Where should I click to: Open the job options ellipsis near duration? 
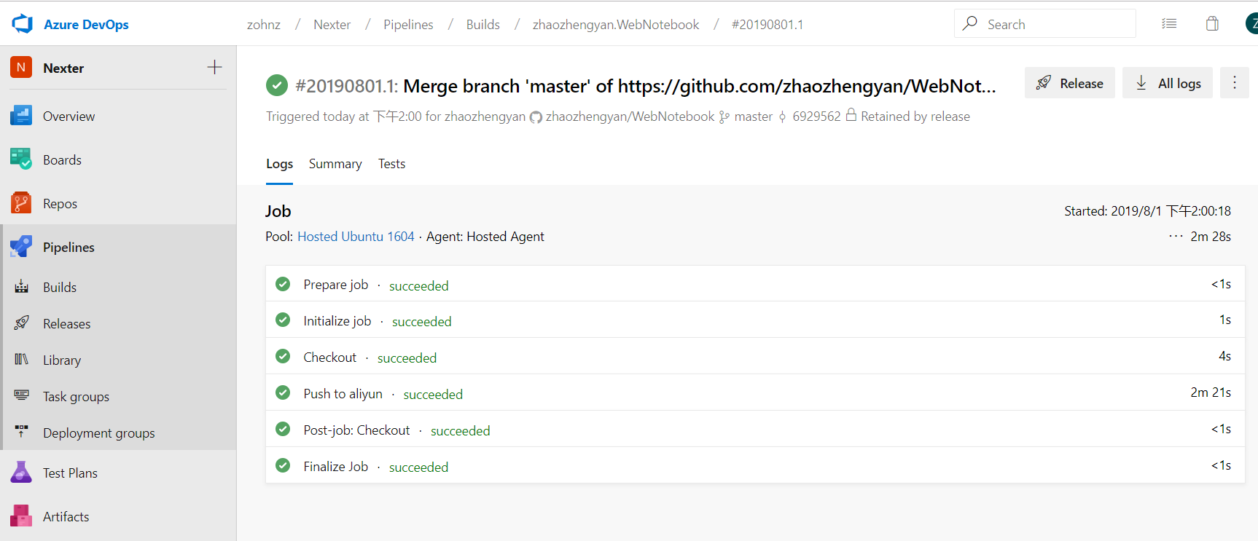point(1176,237)
